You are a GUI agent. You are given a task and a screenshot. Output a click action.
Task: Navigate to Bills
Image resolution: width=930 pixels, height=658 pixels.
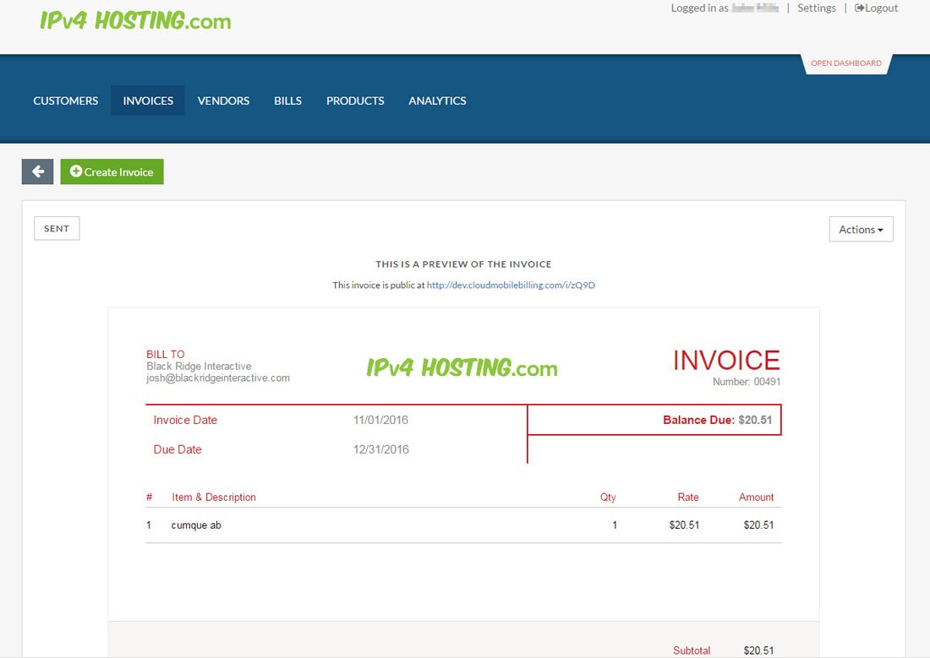[287, 101]
